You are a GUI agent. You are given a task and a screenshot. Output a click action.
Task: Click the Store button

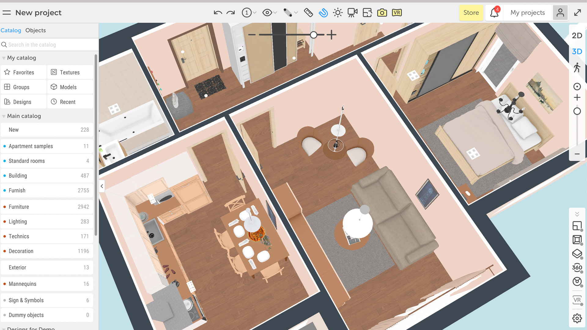tap(471, 13)
